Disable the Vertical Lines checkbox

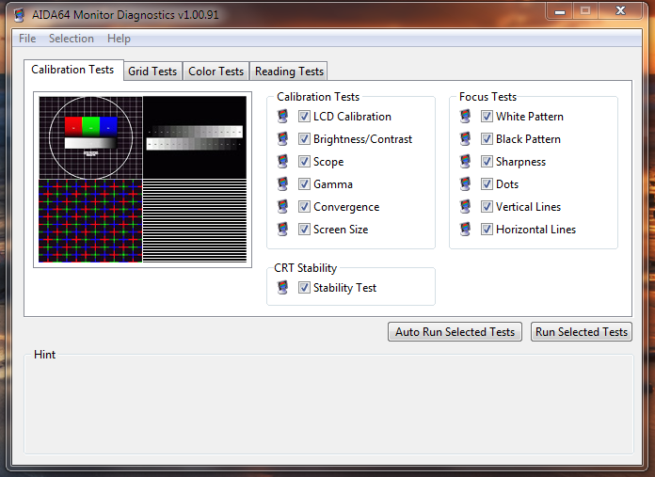[487, 206]
